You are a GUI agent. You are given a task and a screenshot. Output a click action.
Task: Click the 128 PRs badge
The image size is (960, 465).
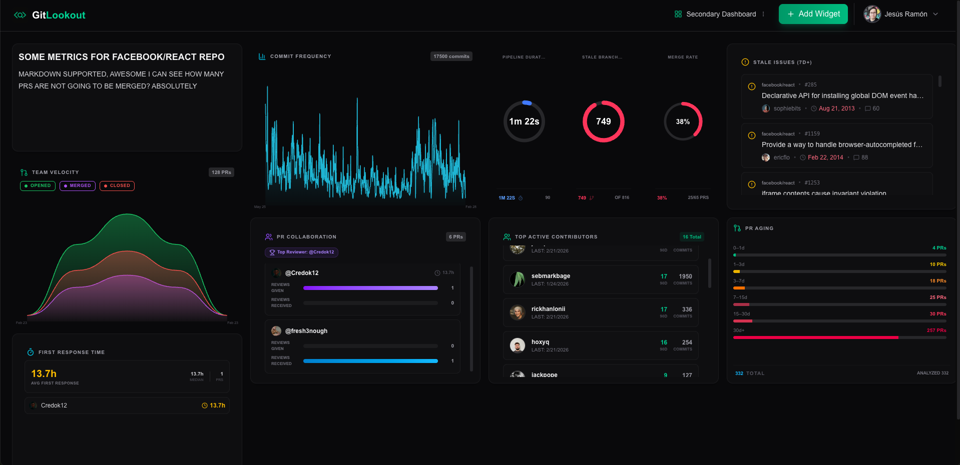(221, 172)
